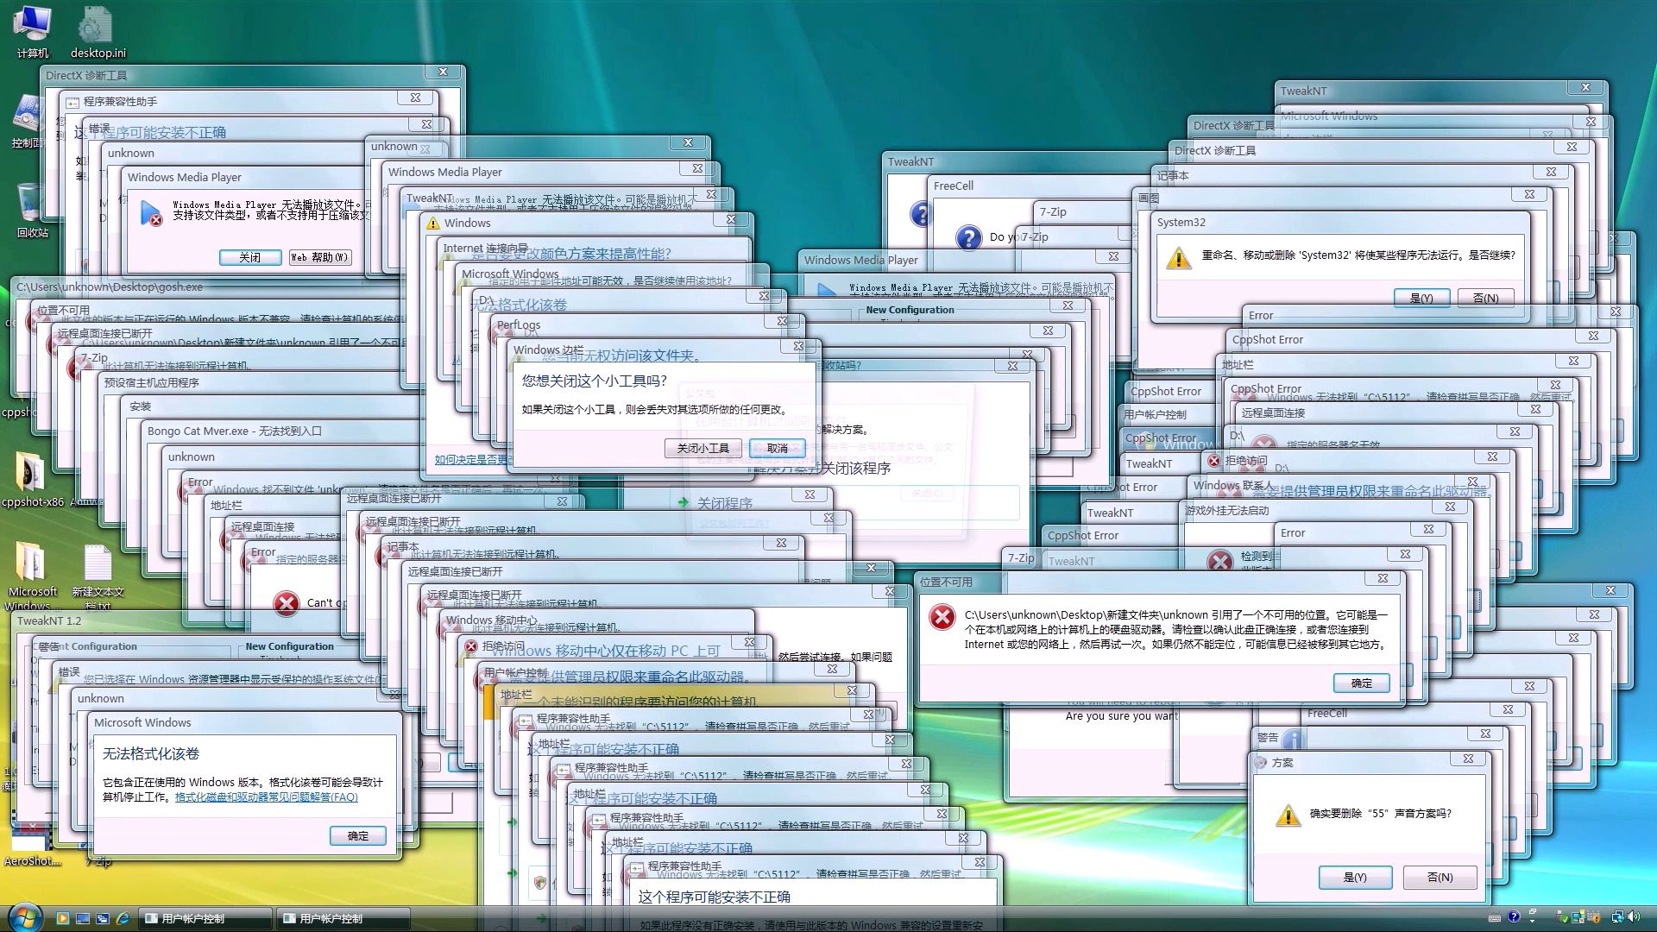Screen dimensions: 1657x932
Task: Click 确定 in the 无法格式化该卷 dialog
Action: pos(358,835)
